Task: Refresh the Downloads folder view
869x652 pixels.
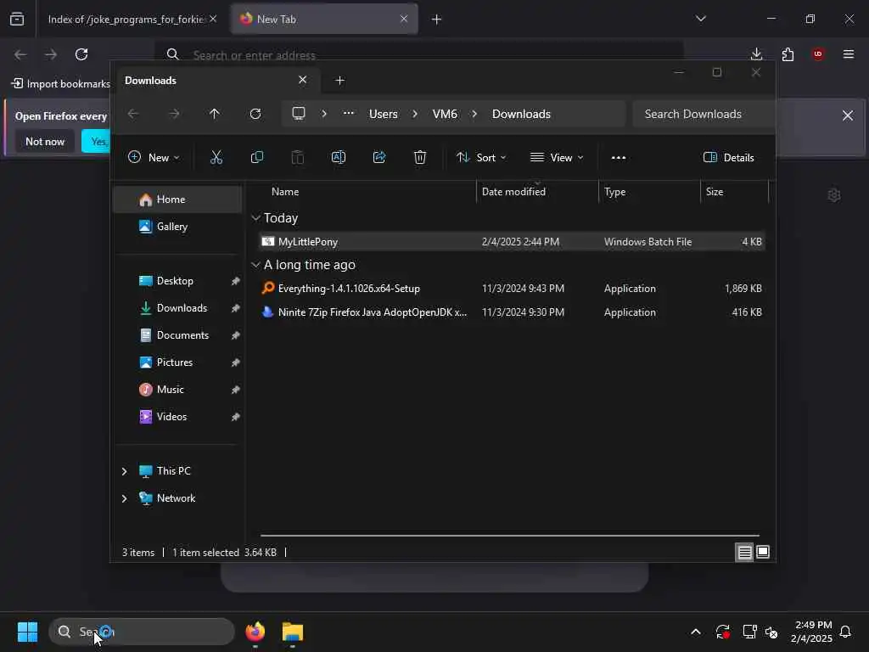Action: tap(255, 114)
